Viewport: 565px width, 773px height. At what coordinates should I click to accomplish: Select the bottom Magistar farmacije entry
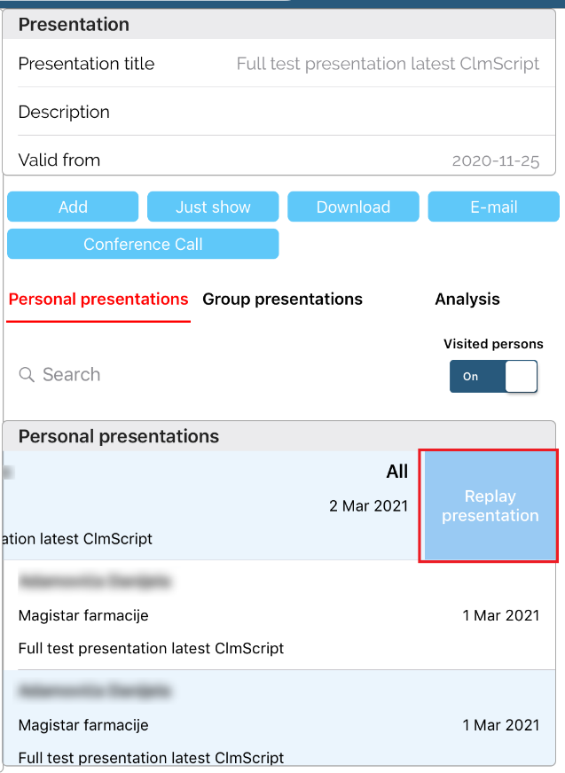click(x=282, y=724)
